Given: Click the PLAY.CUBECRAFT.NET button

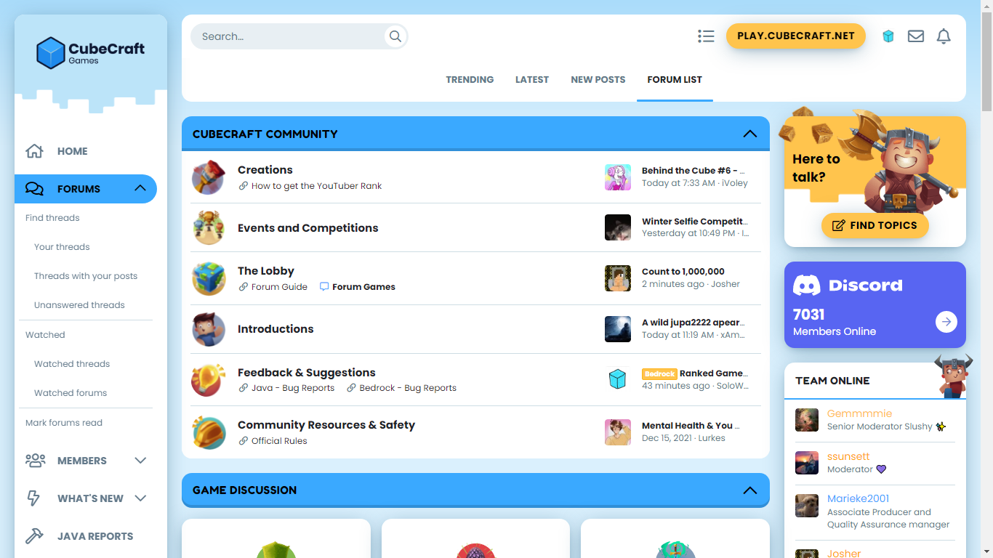Looking at the screenshot, I should point(796,36).
